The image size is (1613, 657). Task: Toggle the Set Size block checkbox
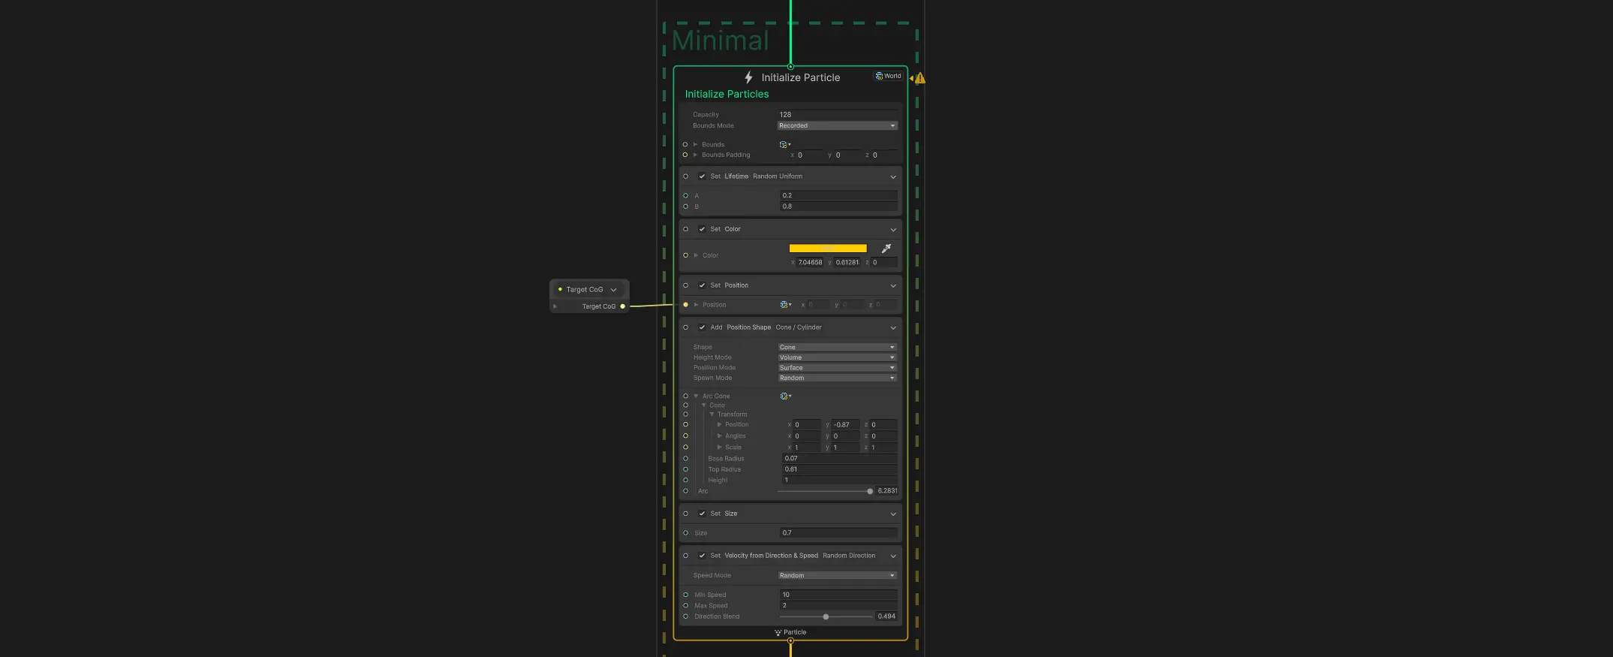(x=702, y=514)
